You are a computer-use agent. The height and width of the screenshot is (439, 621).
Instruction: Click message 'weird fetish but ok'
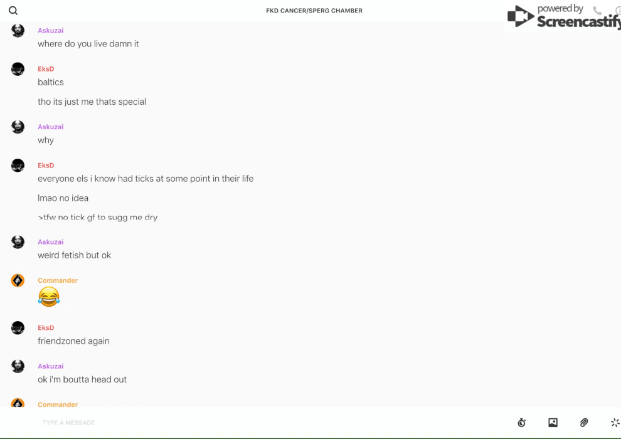coord(75,255)
